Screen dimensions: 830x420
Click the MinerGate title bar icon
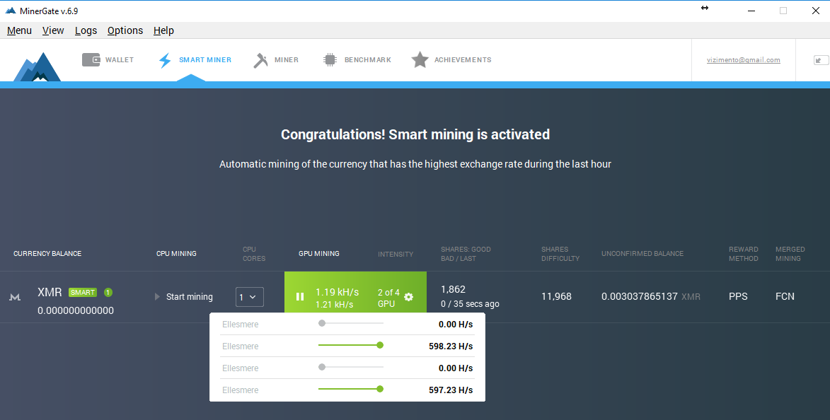(11, 11)
